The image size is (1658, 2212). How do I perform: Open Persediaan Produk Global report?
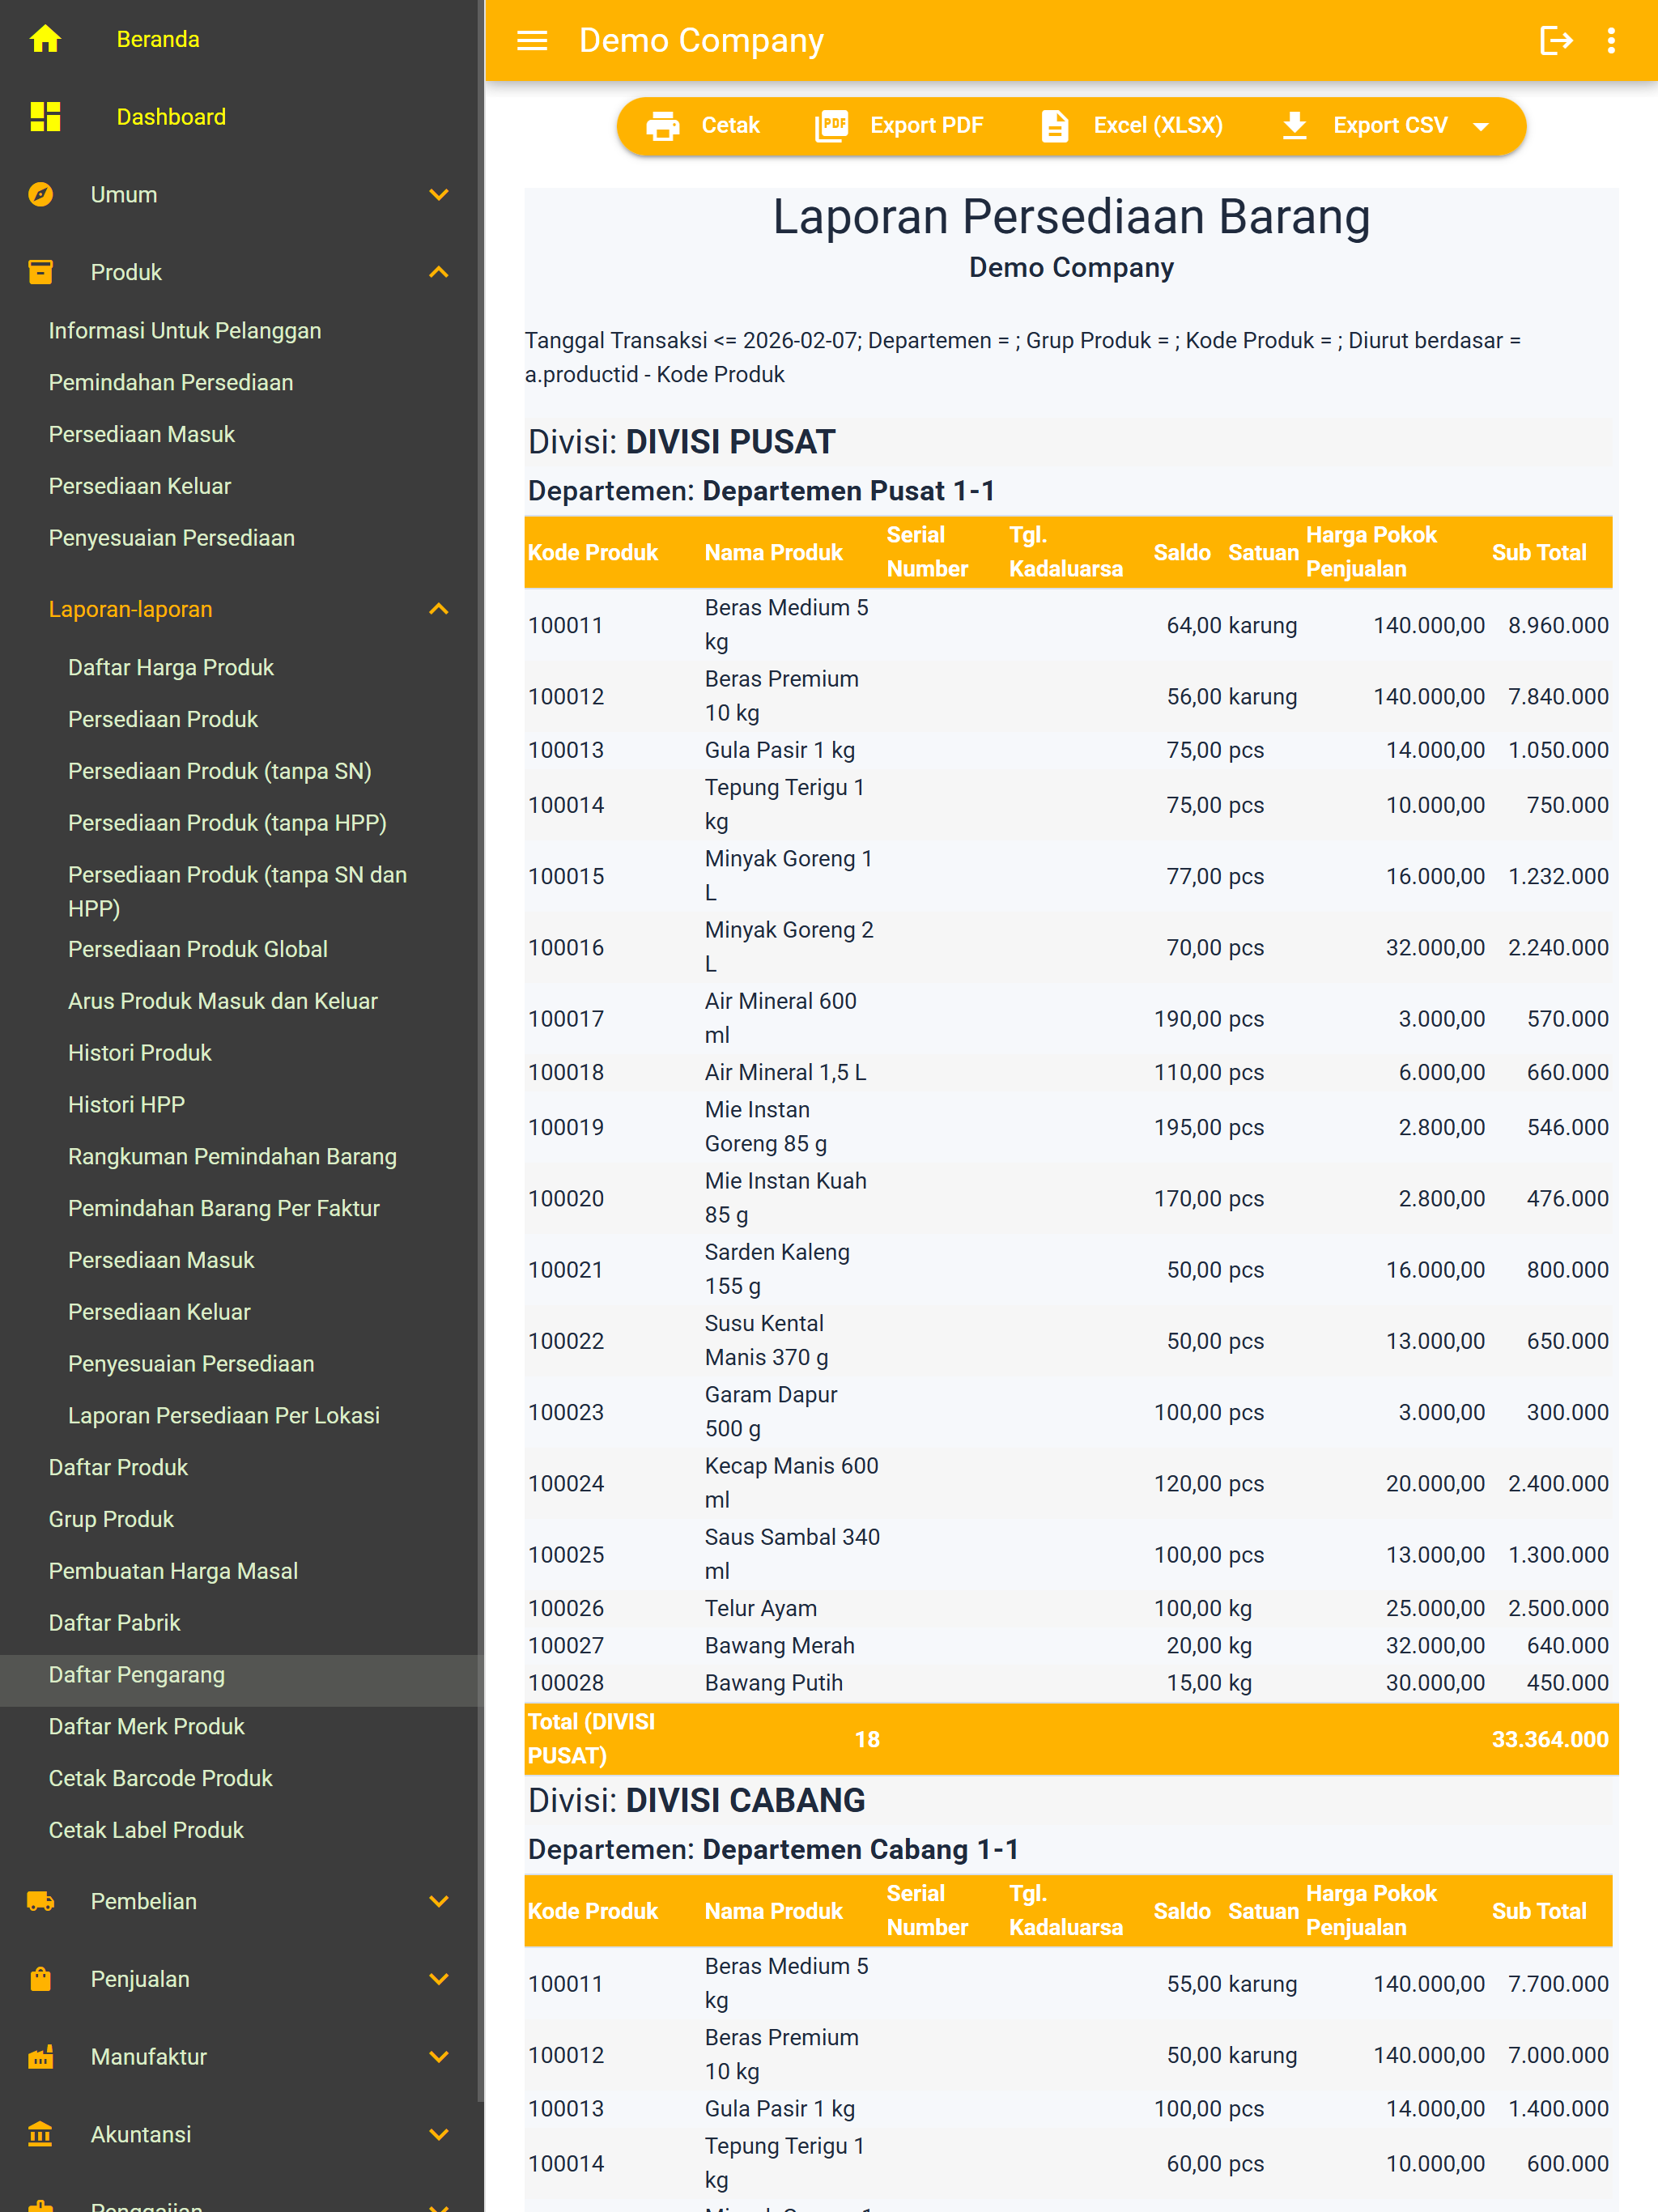pyautogui.click(x=198, y=950)
